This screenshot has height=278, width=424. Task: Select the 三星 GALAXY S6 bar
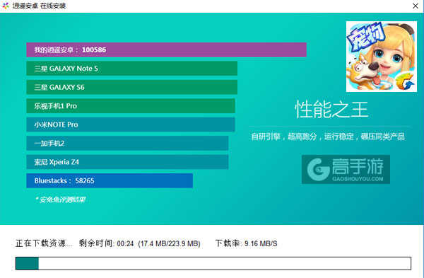[132, 87]
